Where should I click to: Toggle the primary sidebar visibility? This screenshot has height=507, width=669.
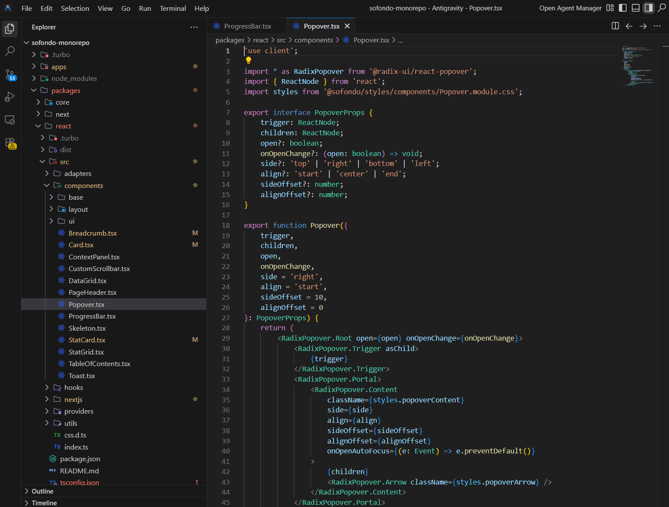pos(623,8)
